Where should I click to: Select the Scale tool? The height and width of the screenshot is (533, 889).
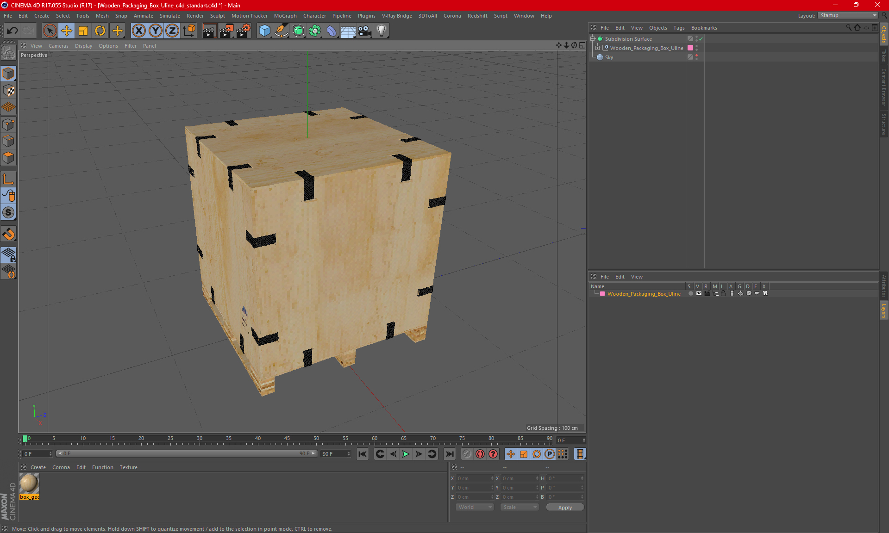point(83,31)
